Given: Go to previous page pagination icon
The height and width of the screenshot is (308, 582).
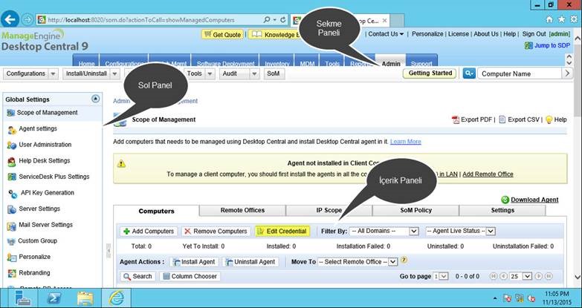Looking at the screenshot, I should pos(503,276).
